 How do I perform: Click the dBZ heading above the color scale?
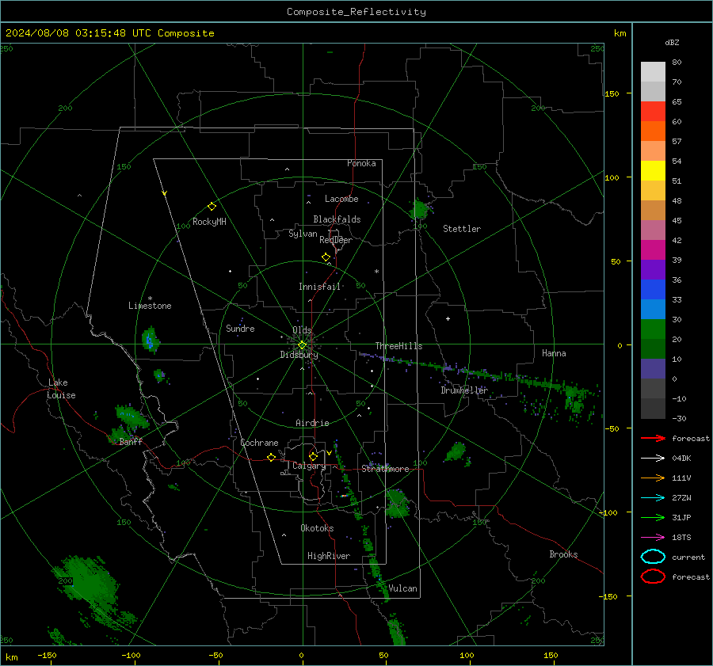[x=672, y=42]
